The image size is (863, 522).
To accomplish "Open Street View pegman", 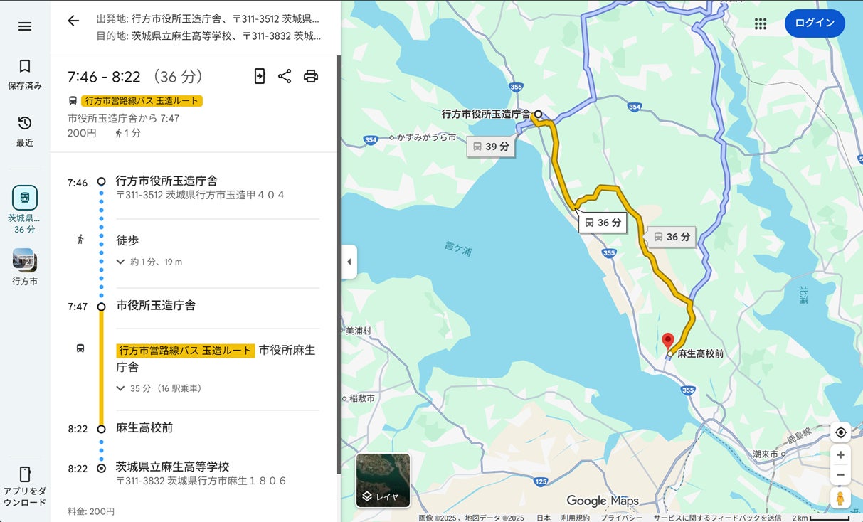I will pyautogui.click(x=841, y=499).
